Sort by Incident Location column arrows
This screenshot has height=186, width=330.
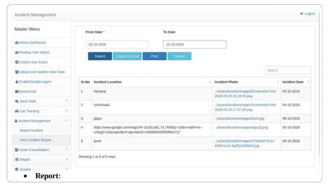(210, 82)
